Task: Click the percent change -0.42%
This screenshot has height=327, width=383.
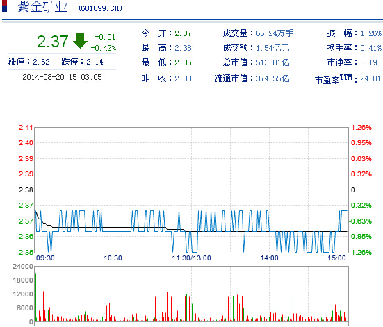Action: pyautogui.click(x=104, y=48)
